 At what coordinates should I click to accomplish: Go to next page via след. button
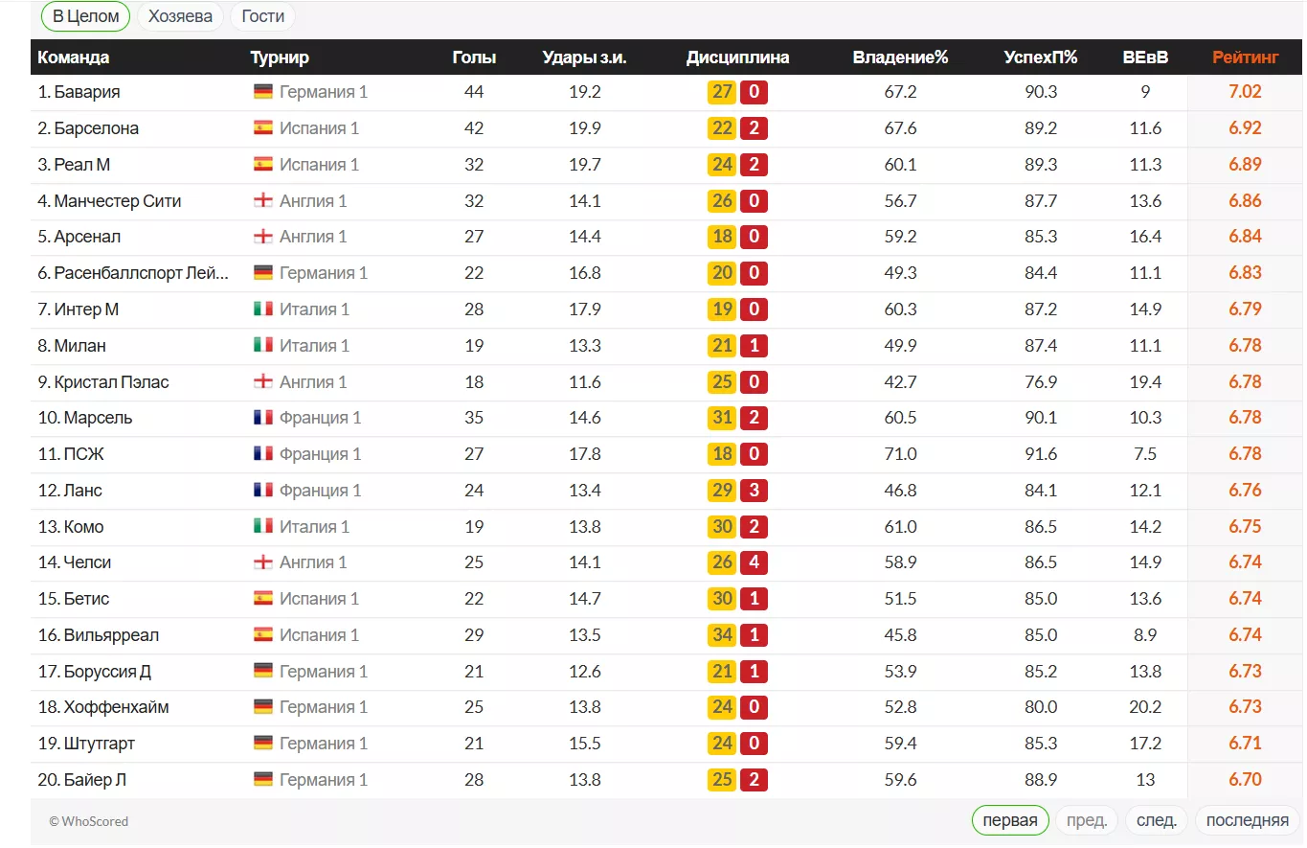point(1156,820)
